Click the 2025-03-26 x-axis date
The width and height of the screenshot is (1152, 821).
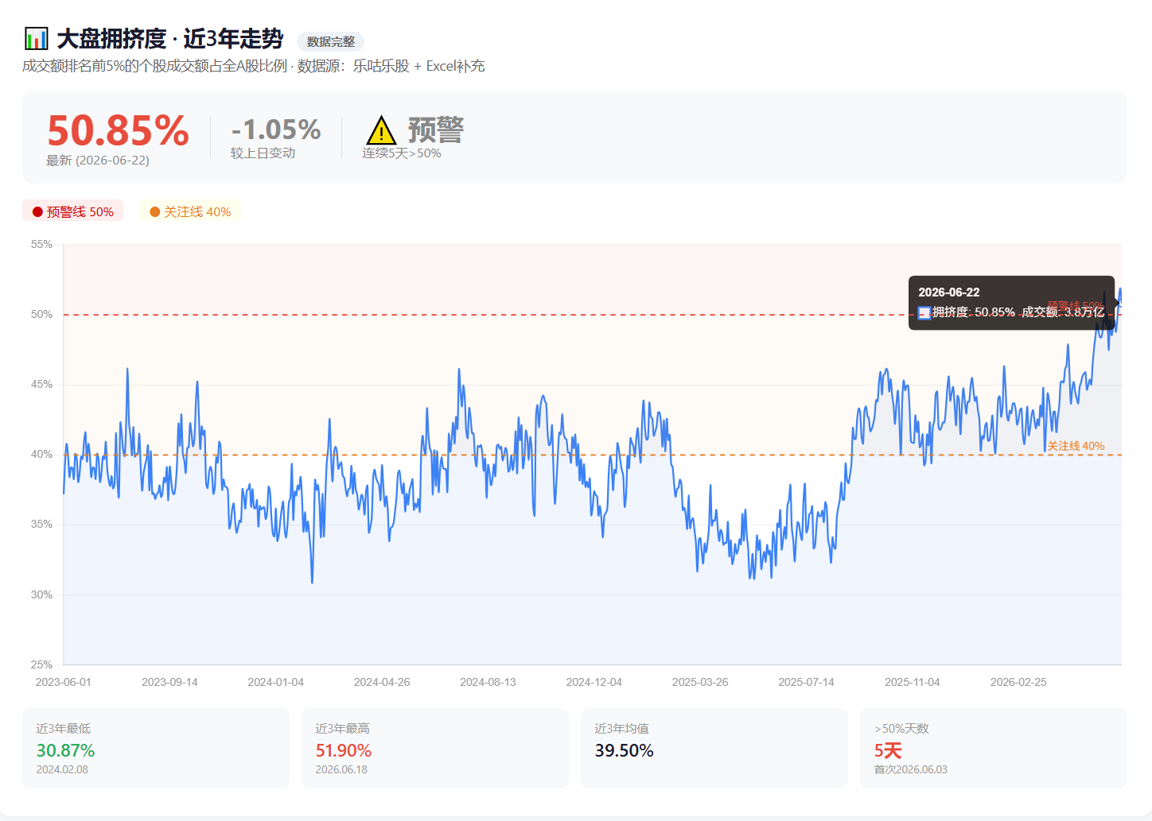700,682
